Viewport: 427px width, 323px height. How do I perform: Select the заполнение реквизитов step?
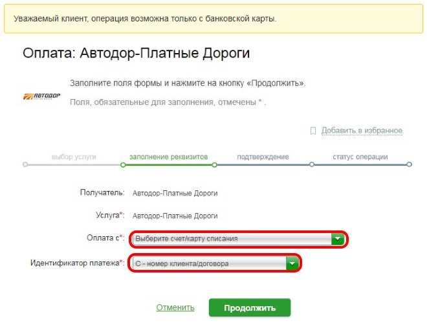[x=169, y=157]
